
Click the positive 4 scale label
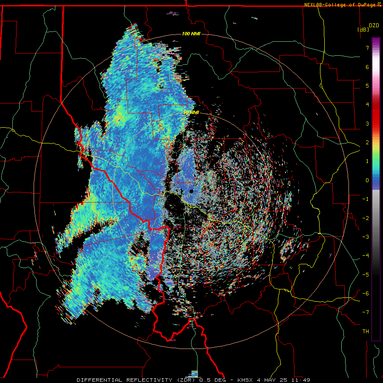pos(367,105)
